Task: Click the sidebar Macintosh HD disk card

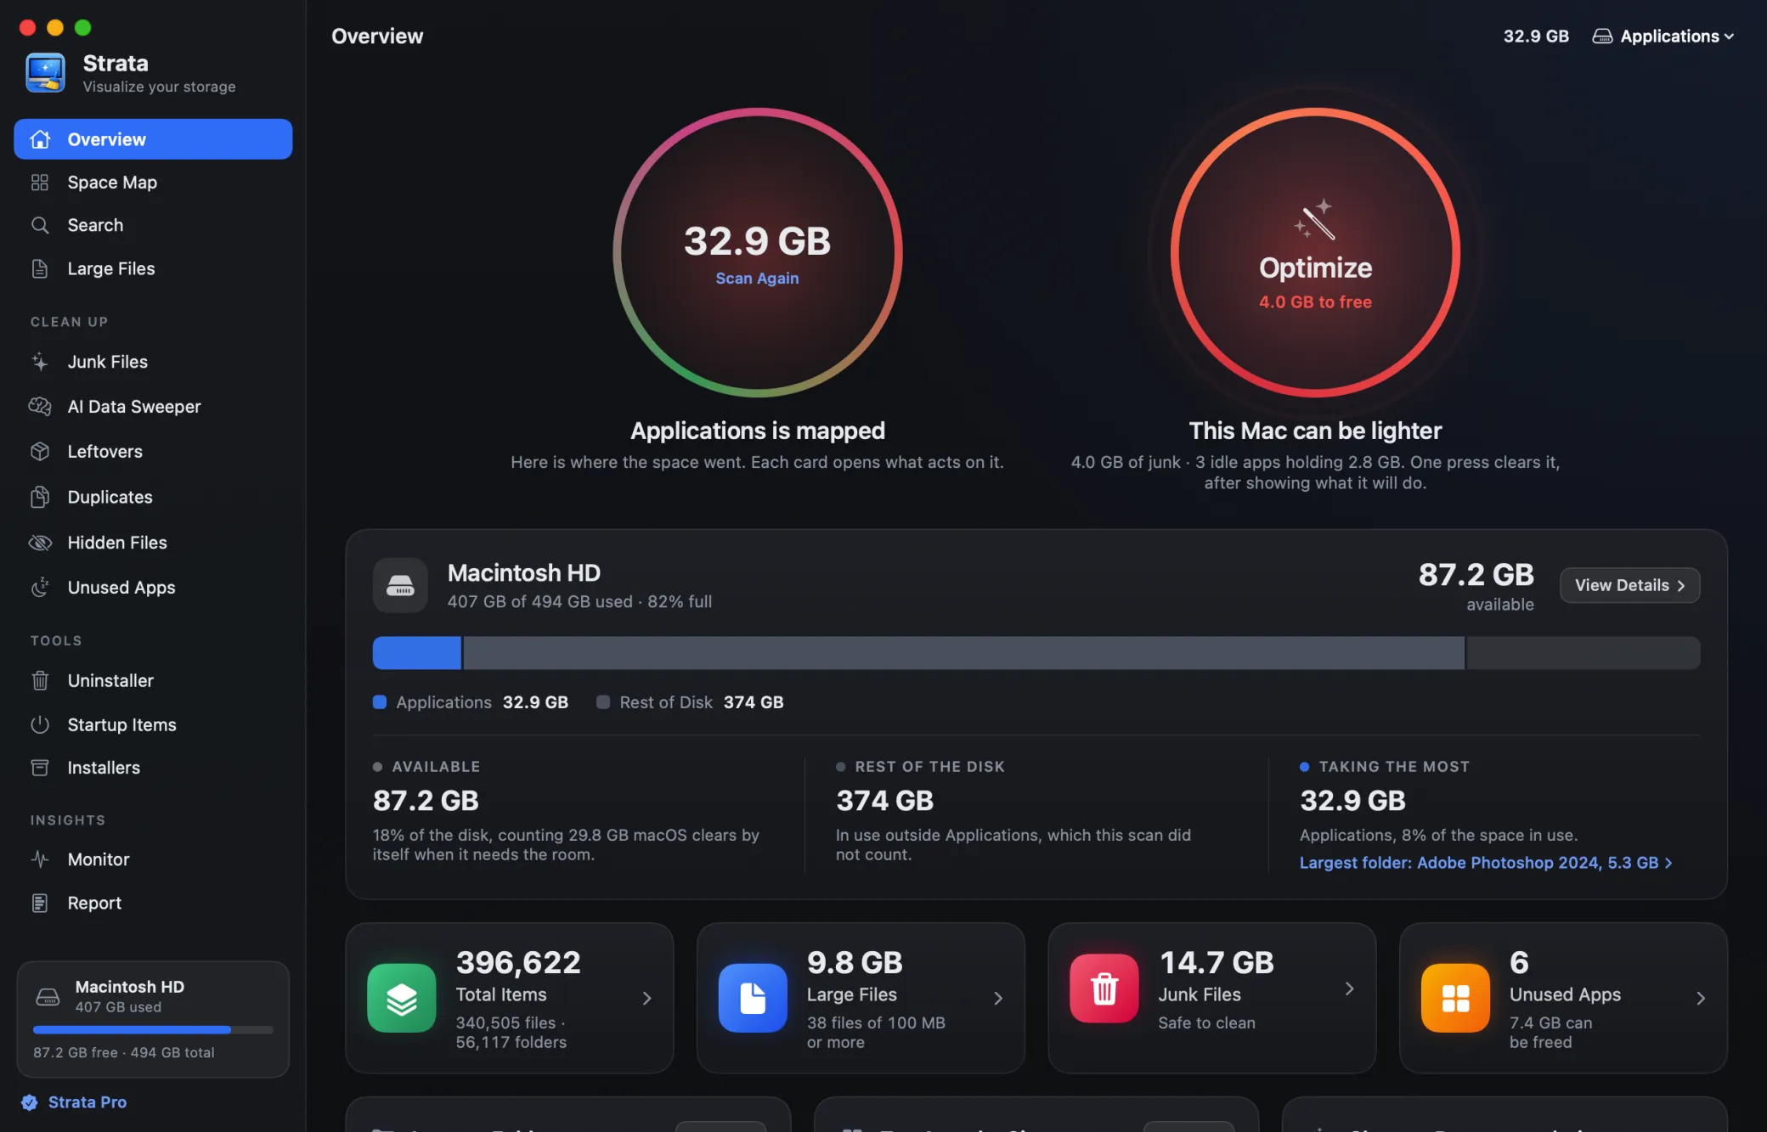Action: click(x=153, y=1019)
